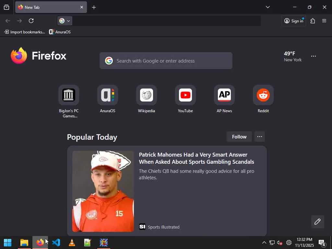Read the Patrick Mahomes headline article

pos(196,158)
